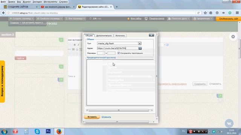Click the dialog's bottom horizontal scrollbar
Viewport: 241px width, 135px height.
pos(119,122)
